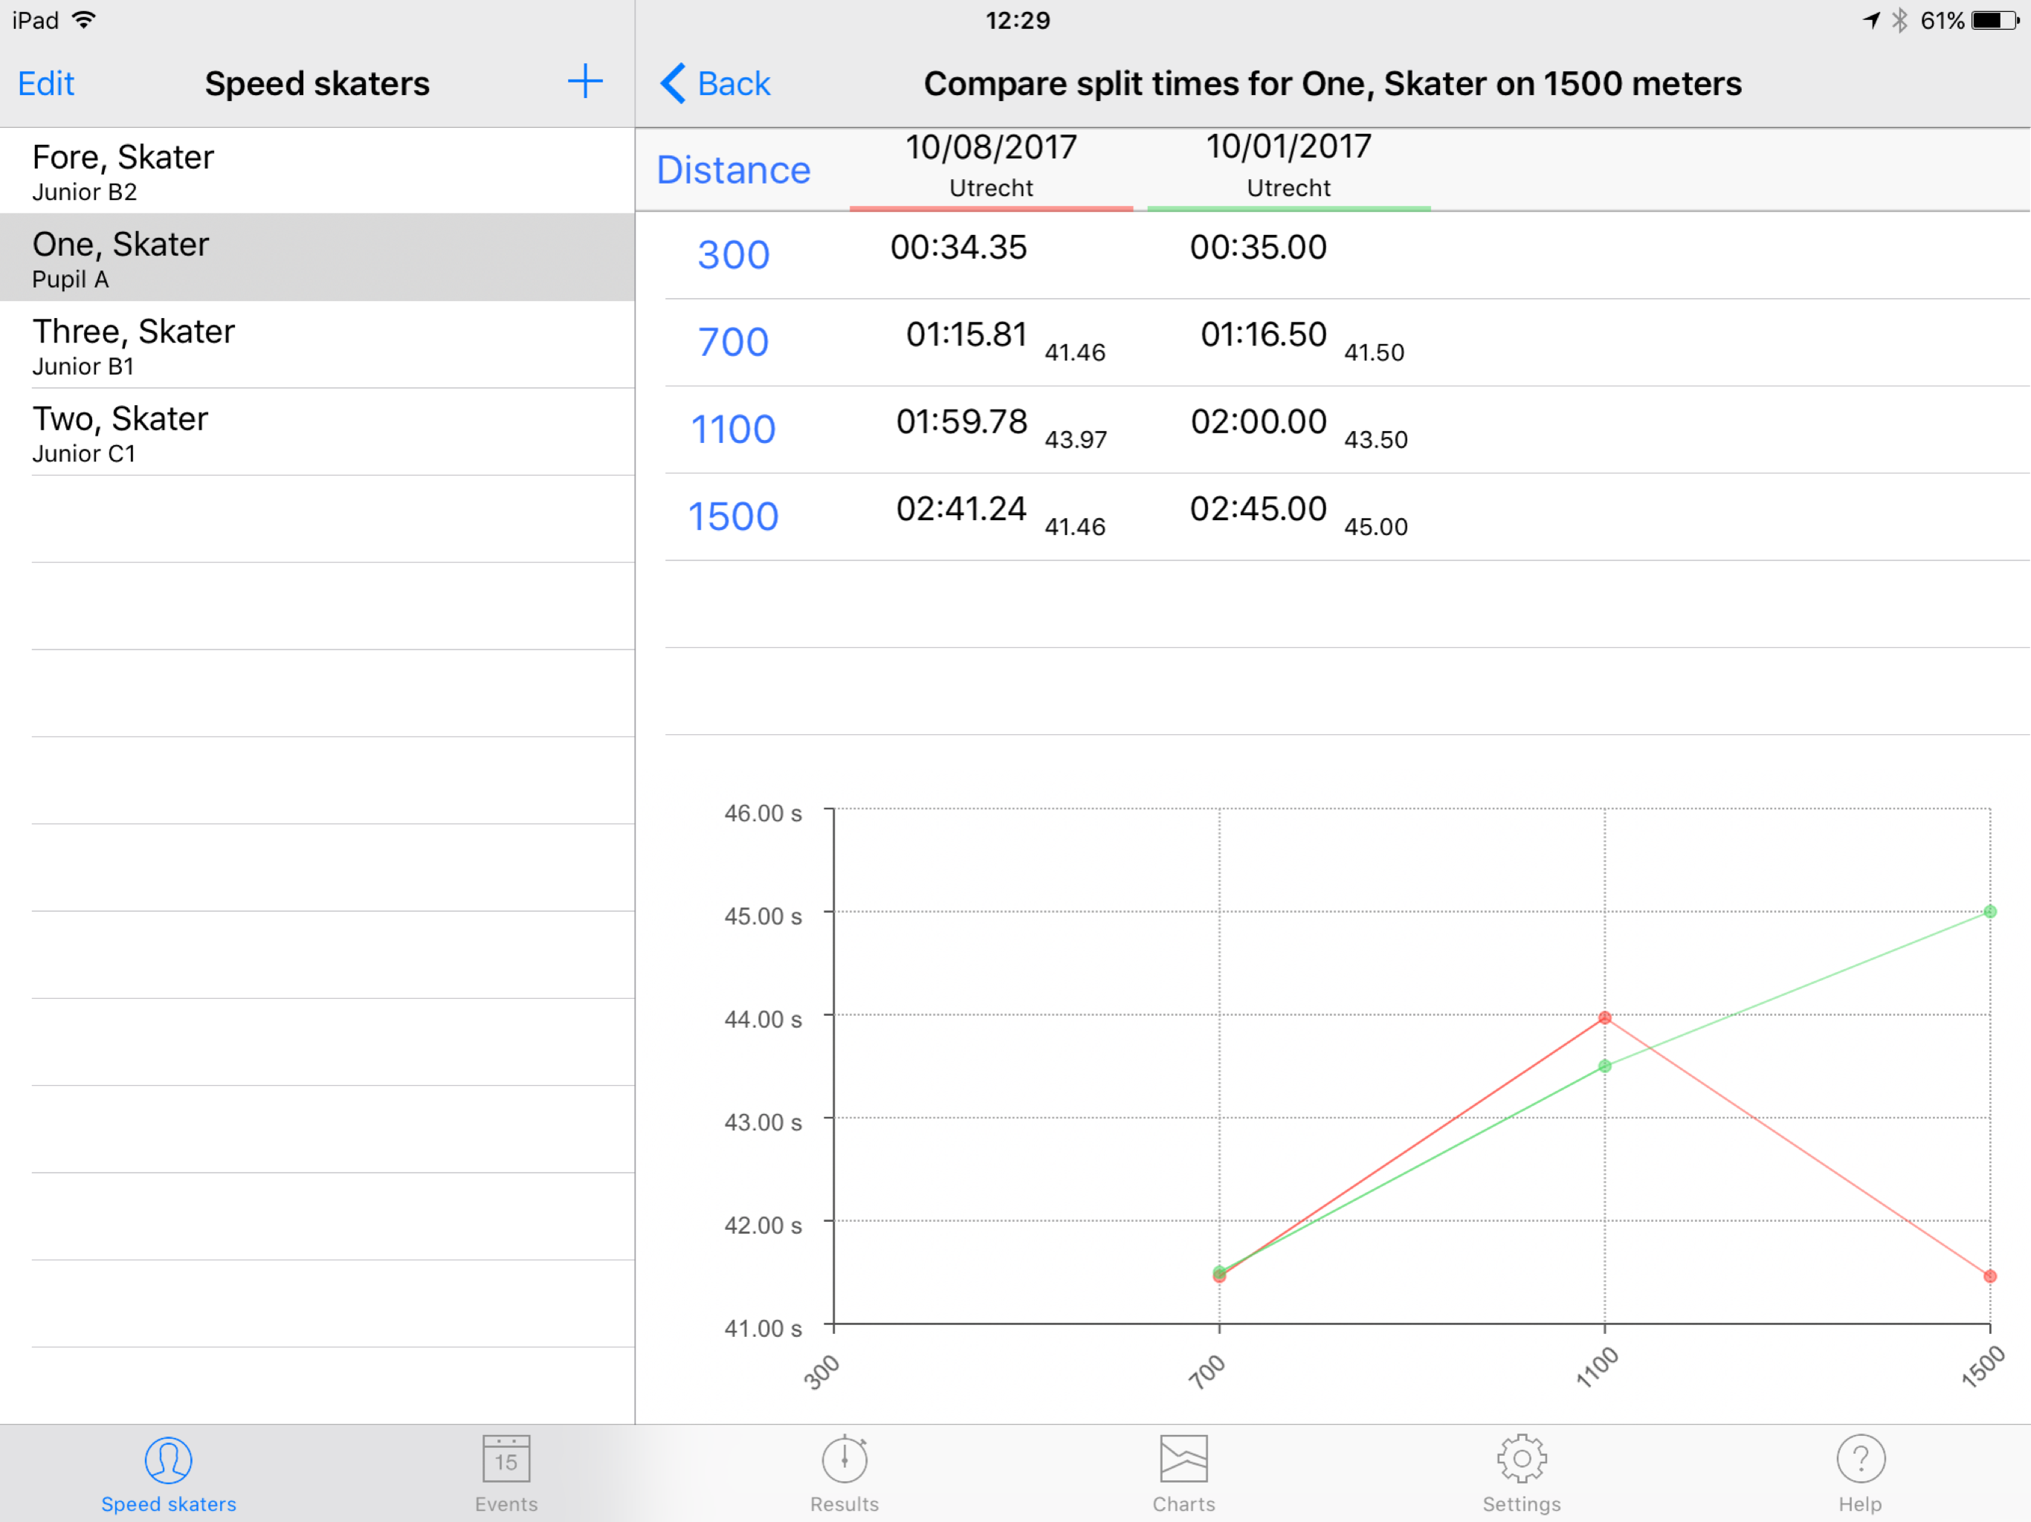Select Two, Skater in the list
Image resolution: width=2031 pixels, height=1522 pixels.
click(317, 433)
